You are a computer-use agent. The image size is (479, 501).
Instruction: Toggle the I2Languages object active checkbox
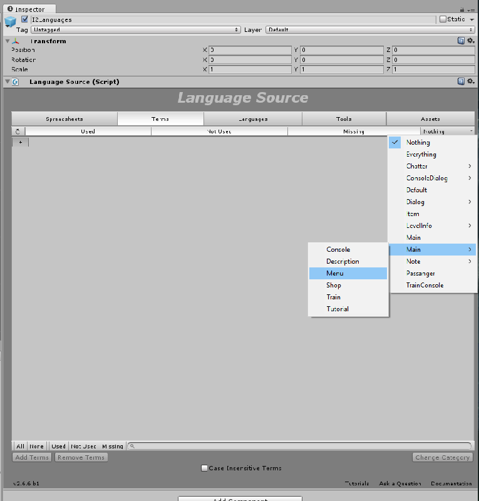pyautogui.click(x=25, y=19)
